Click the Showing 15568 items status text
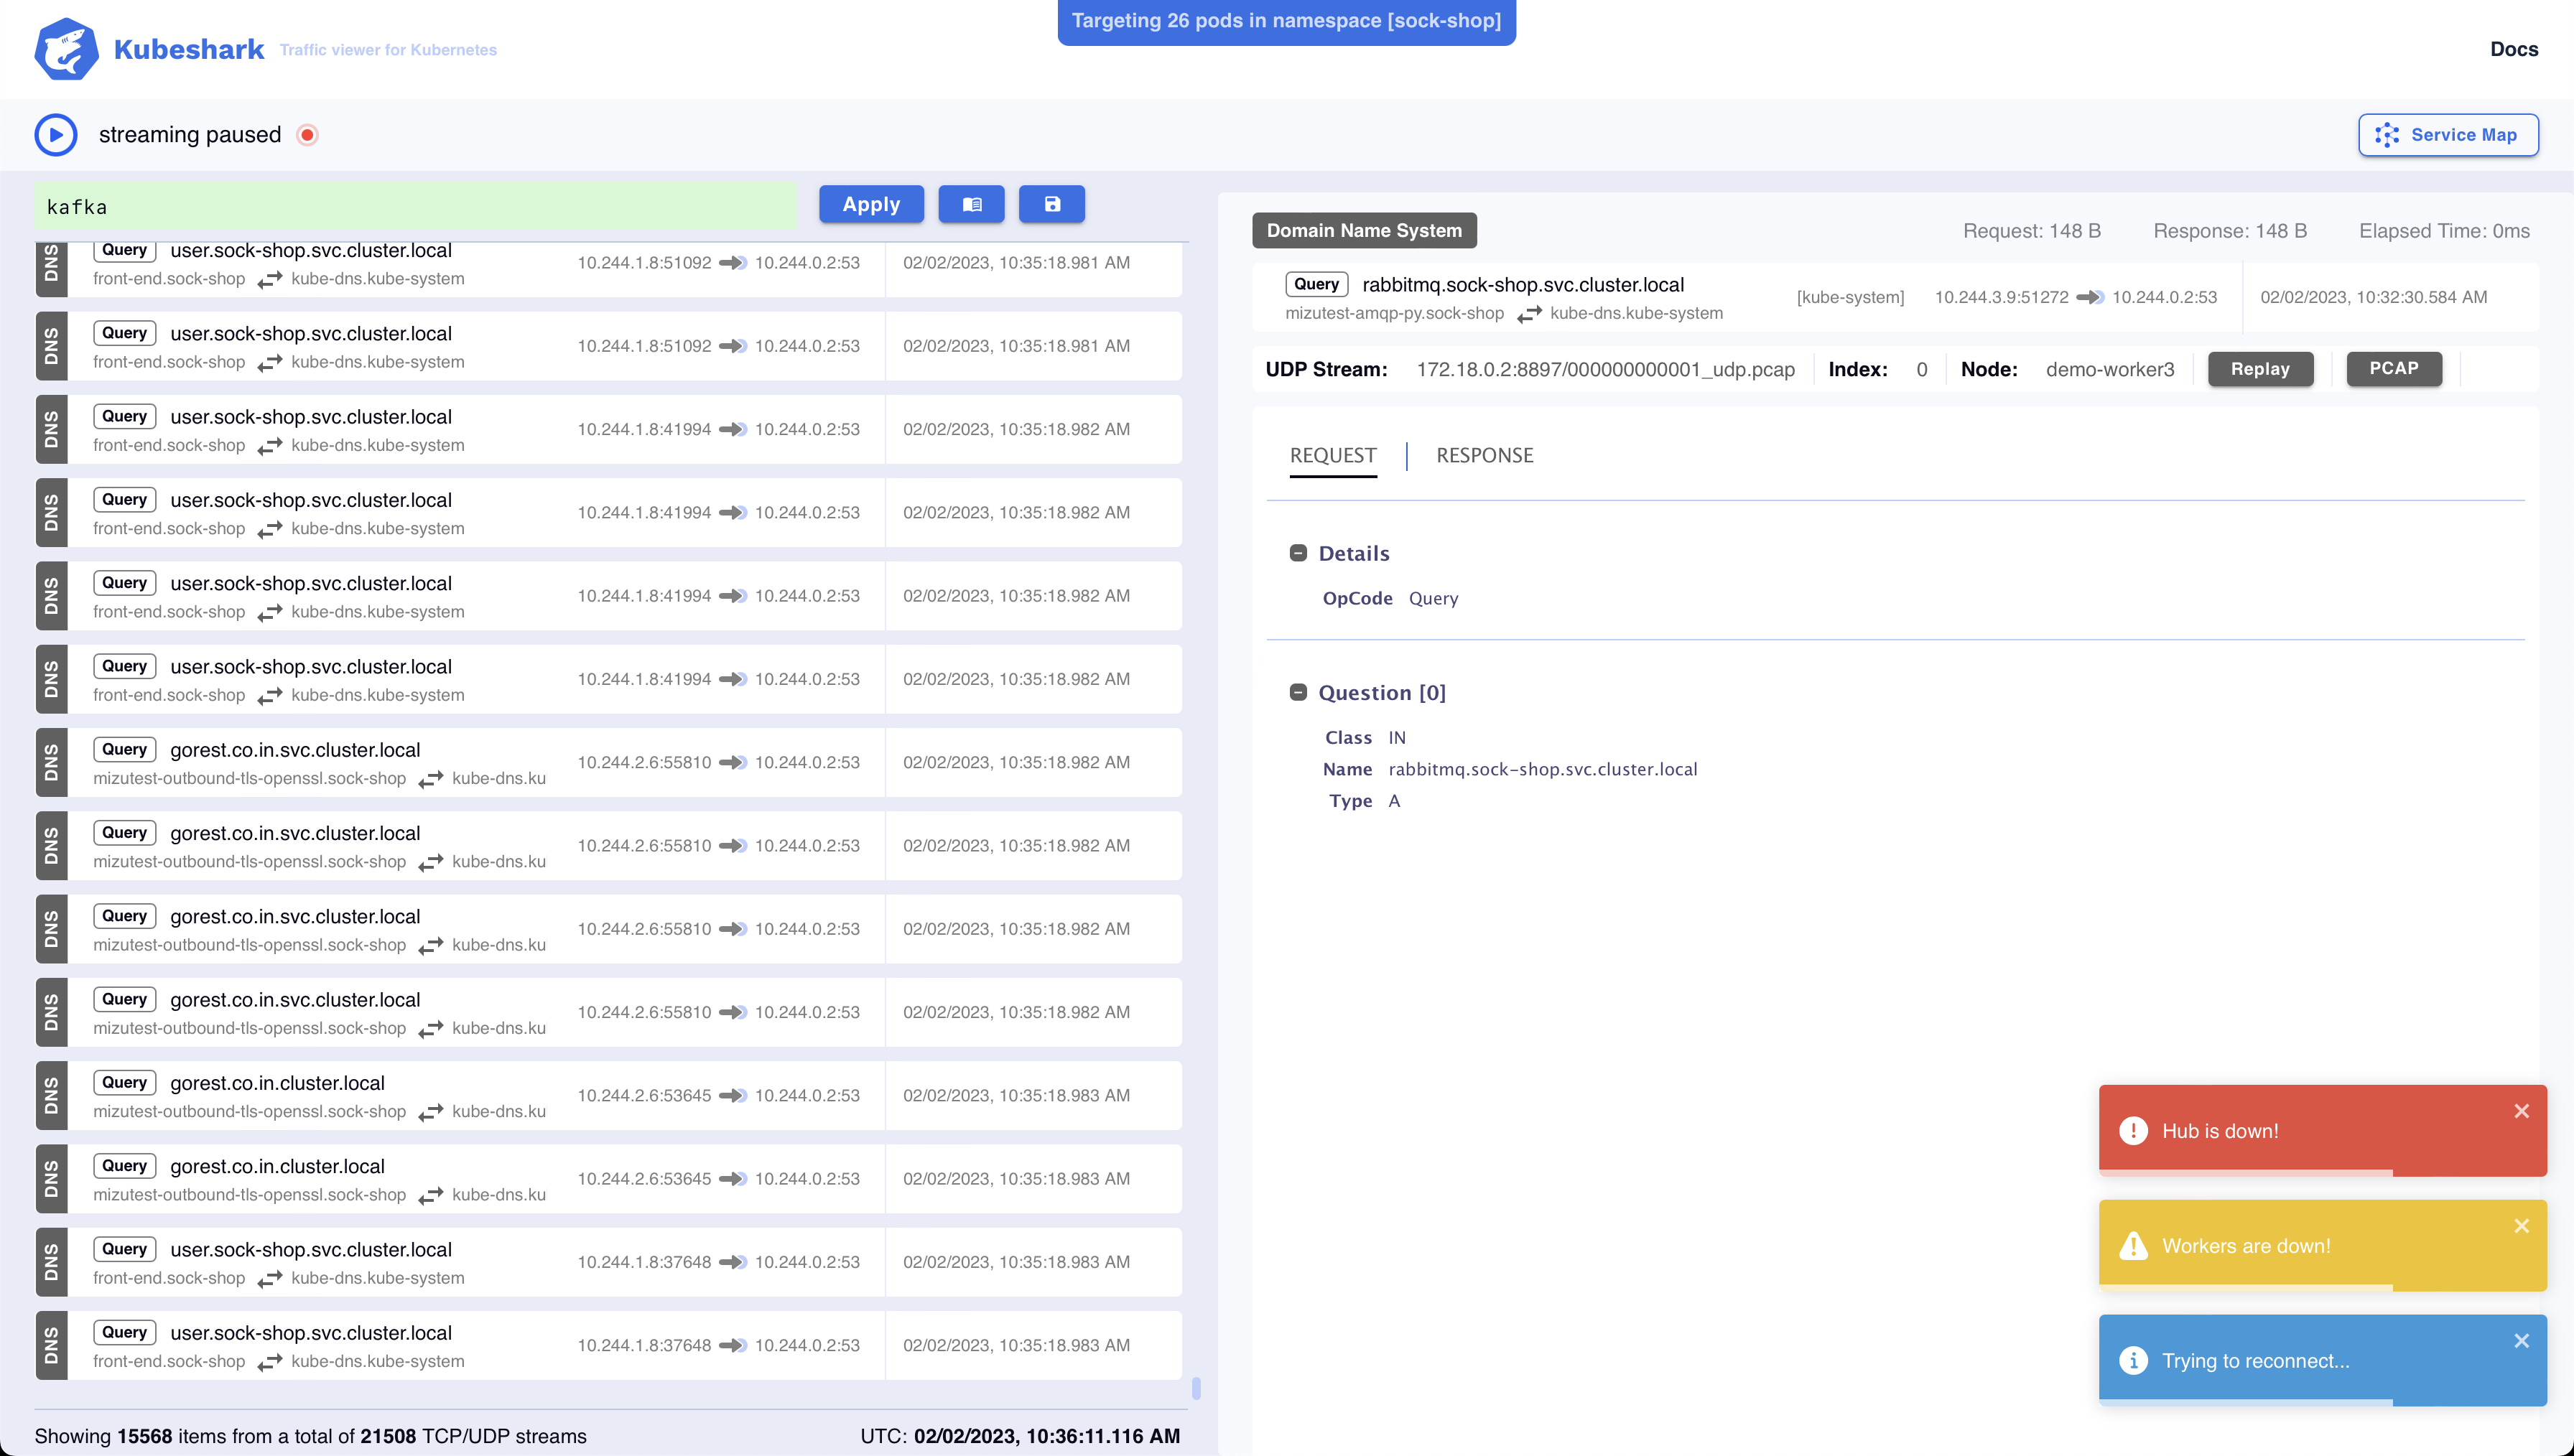Image resolution: width=2574 pixels, height=1456 pixels. pos(311,1436)
